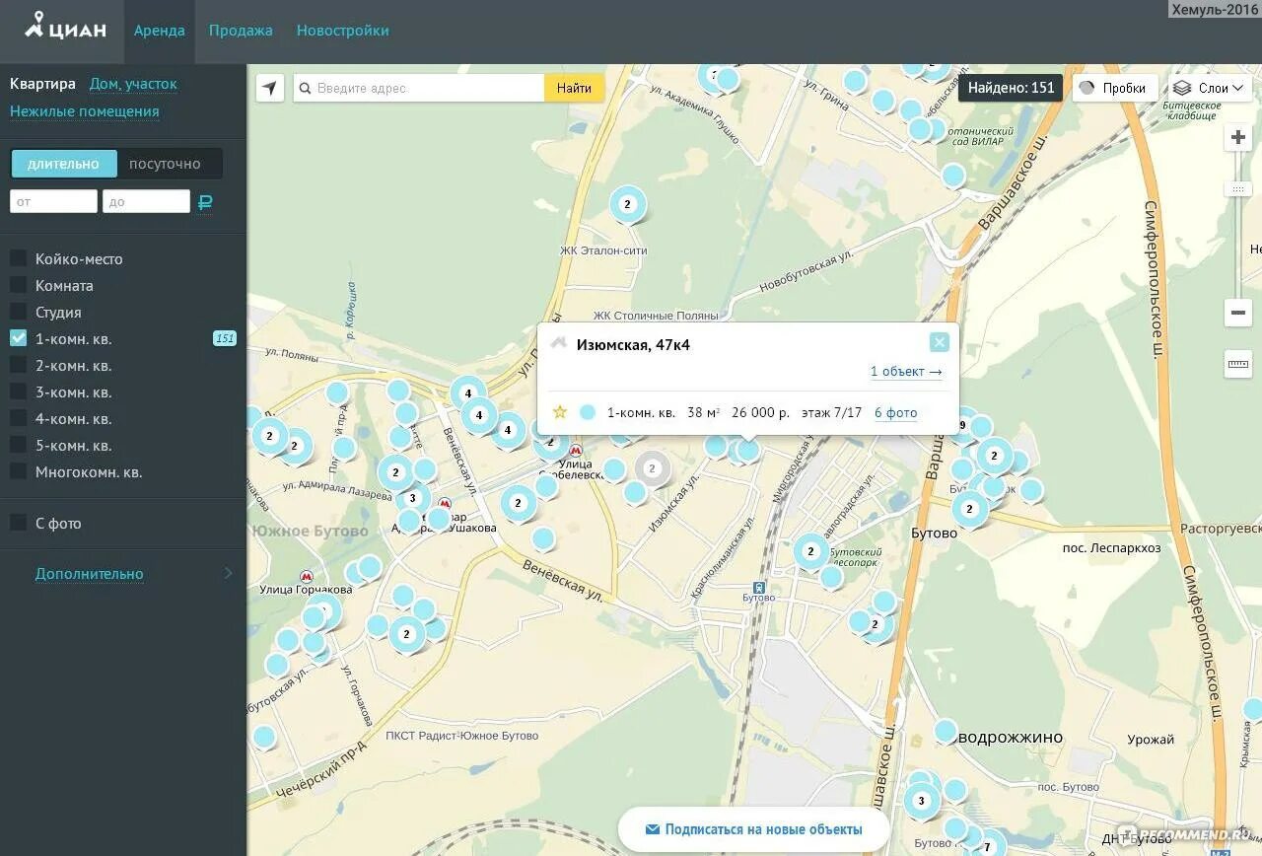Click the Улица Горчакова metro icon
1262x856 pixels.
306,576
